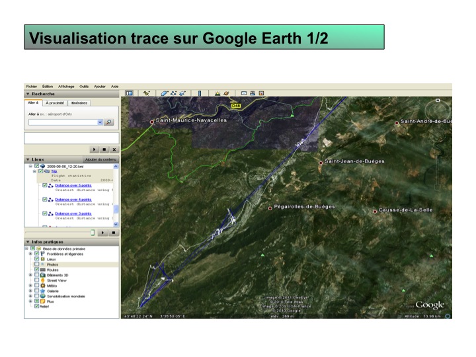Uncheck Frontières et légendes checkbox
476x357 pixels.
(37, 254)
